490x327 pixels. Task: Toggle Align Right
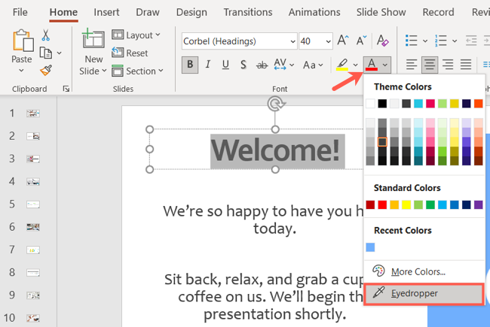pos(448,65)
